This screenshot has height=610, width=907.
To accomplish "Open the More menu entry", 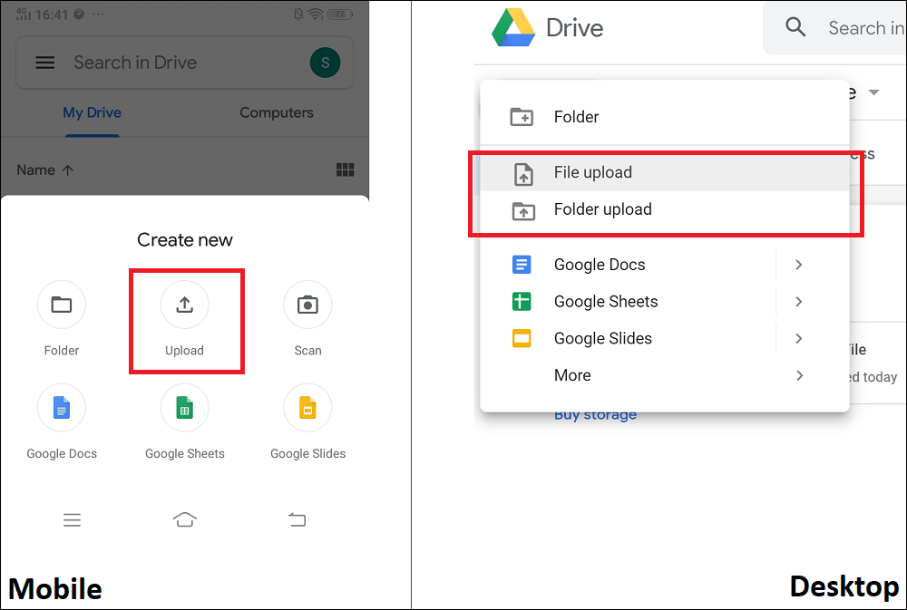I will (665, 375).
